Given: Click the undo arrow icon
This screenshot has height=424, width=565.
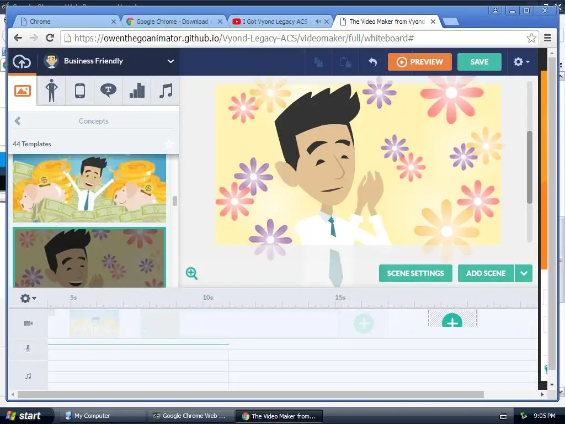Looking at the screenshot, I should pos(372,62).
